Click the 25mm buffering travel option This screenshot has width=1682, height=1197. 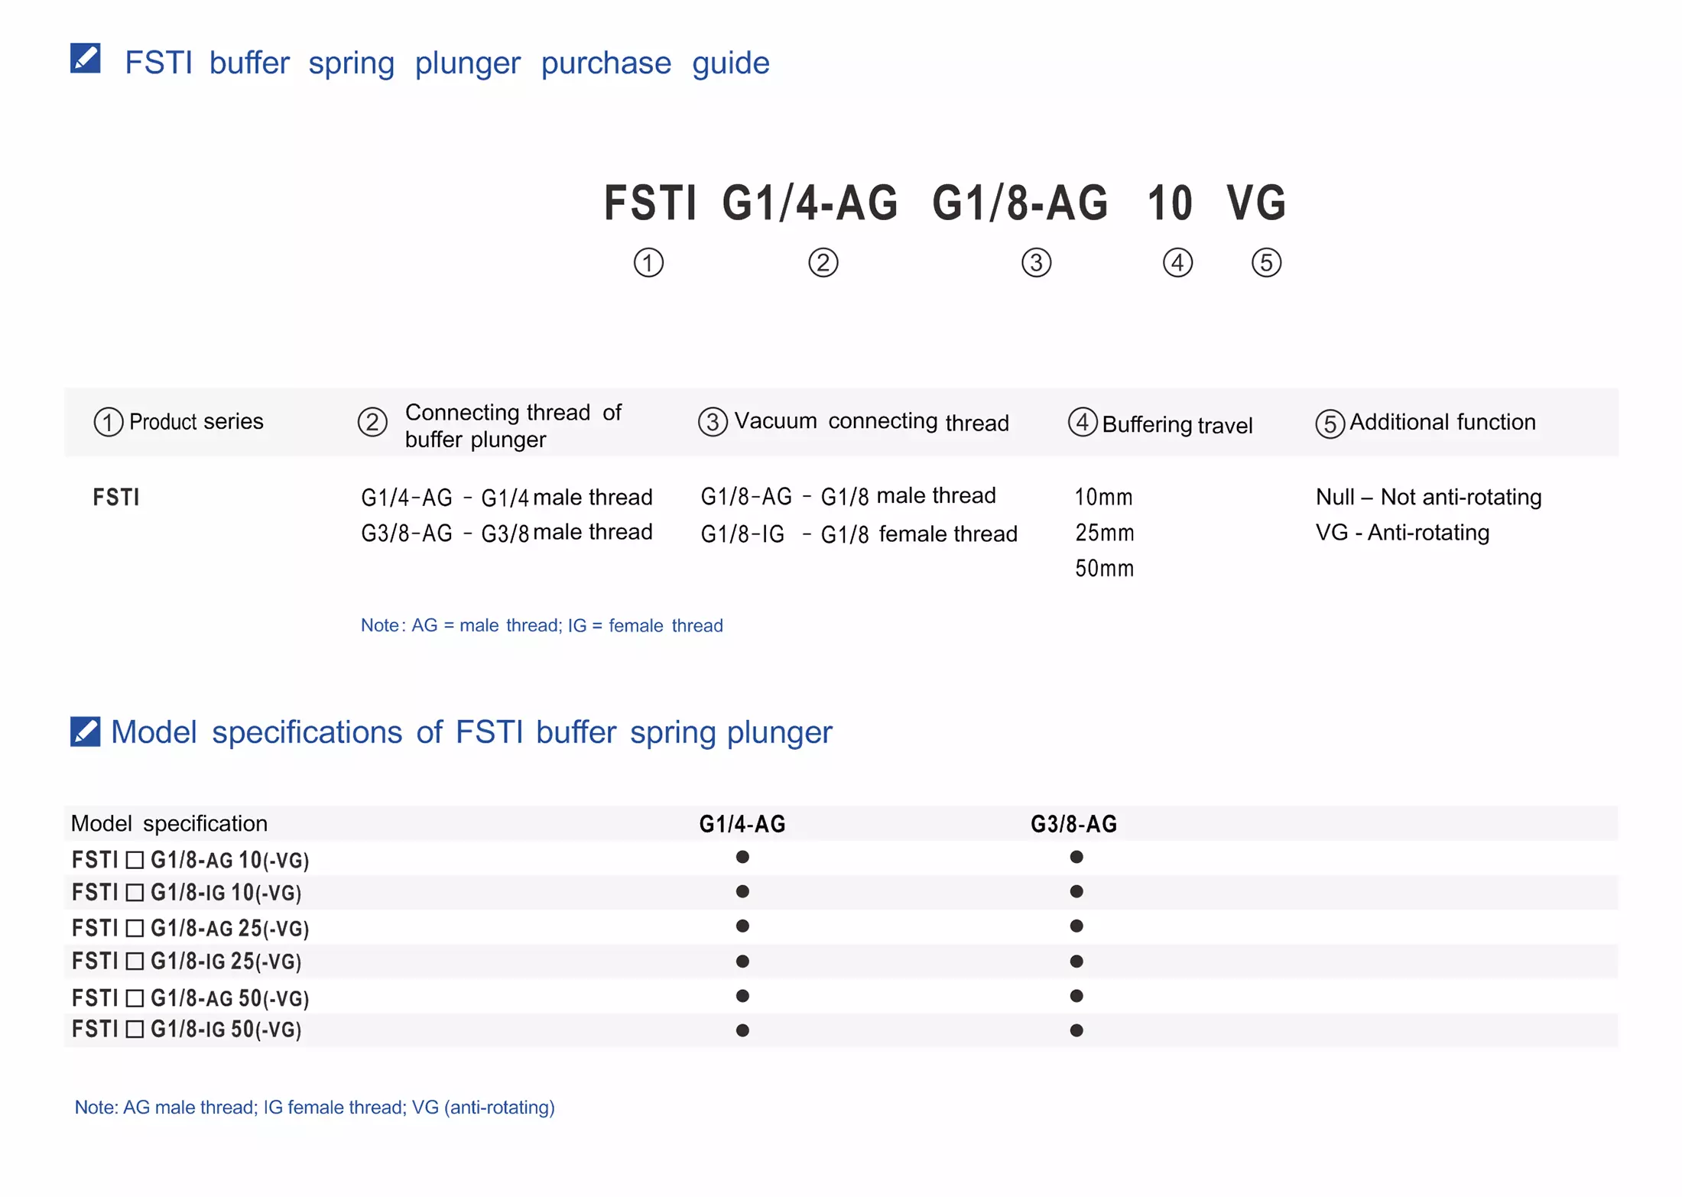tap(1104, 533)
